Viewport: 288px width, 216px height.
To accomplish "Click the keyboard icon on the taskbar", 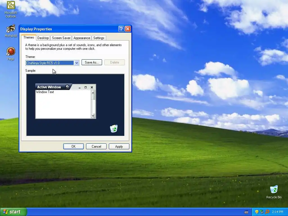I will click(246, 212).
